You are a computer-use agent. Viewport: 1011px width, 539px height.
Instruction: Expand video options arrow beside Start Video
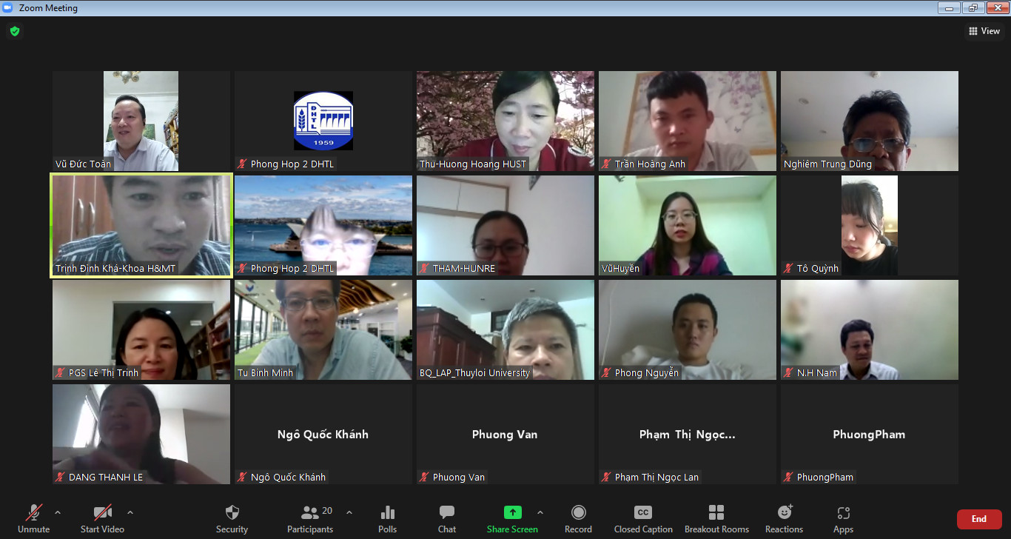130,512
